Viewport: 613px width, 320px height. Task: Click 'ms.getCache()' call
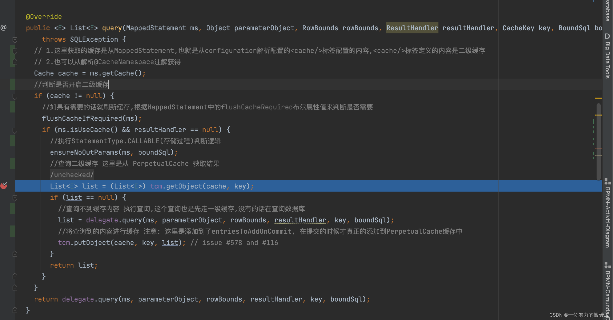pos(116,73)
